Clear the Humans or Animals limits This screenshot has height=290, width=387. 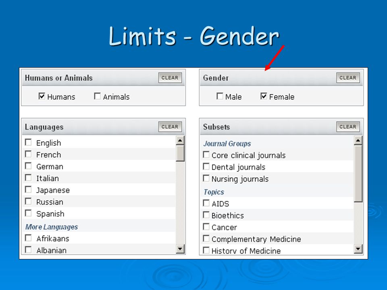pyautogui.click(x=170, y=78)
